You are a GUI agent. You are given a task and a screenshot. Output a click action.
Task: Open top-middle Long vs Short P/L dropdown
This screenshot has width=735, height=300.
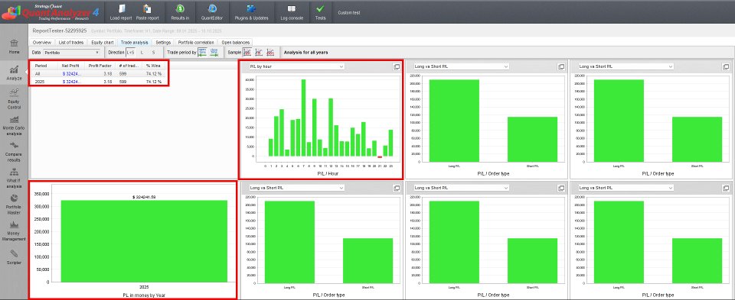(461, 67)
